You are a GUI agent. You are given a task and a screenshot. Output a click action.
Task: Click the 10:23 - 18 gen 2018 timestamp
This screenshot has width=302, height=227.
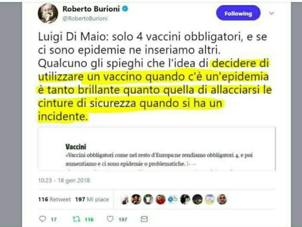64,181
